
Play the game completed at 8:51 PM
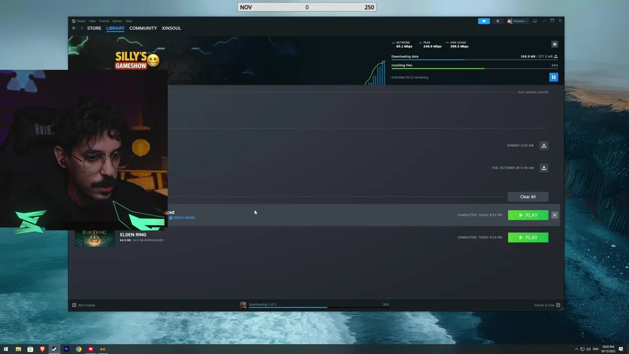pos(528,215)
